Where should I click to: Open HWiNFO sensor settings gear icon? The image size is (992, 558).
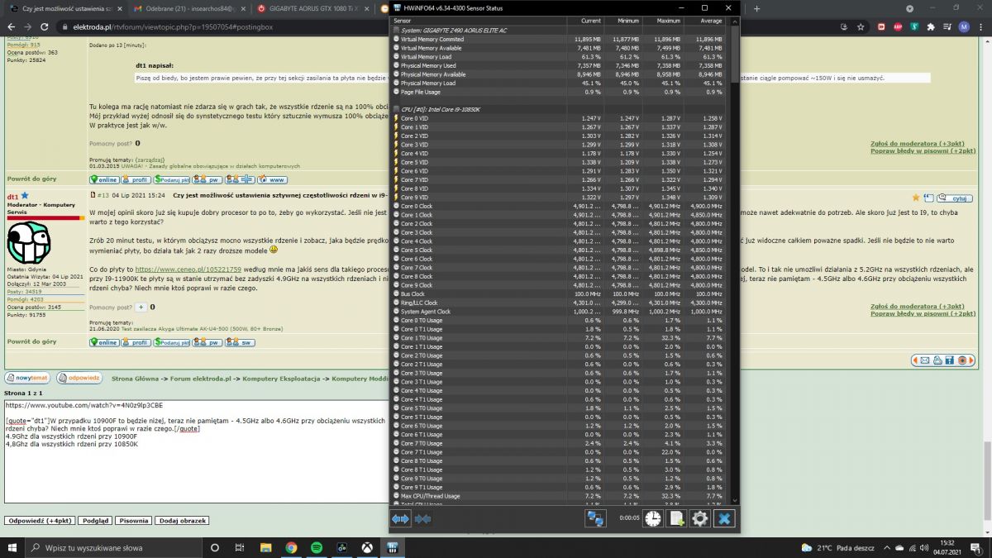pyautogui.click(x=700, y=518)
